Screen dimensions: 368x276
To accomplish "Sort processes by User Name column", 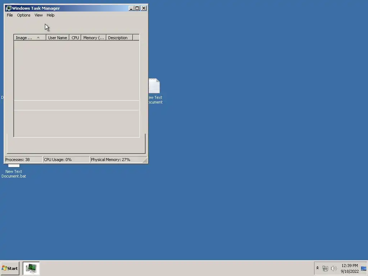I will coord(57,37).
